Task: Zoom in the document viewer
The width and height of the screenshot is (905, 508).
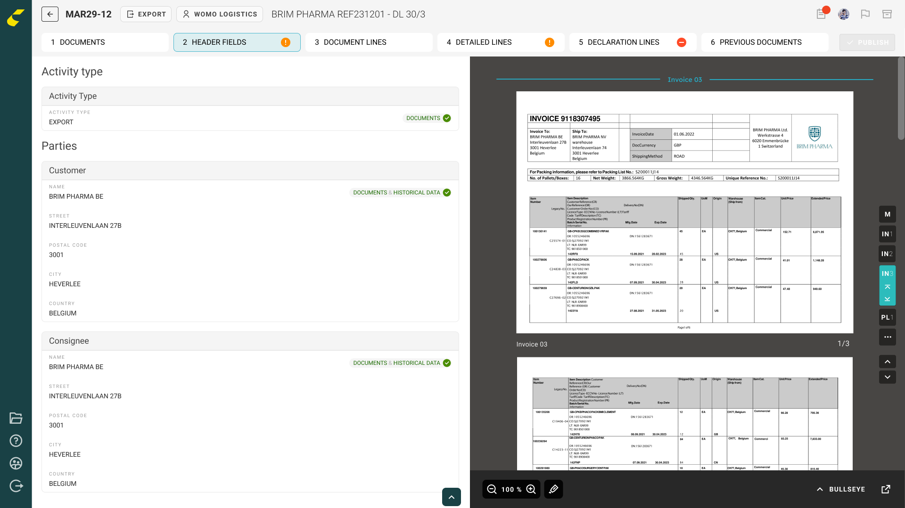Action: pyautogui.click(x=531, y=489)
